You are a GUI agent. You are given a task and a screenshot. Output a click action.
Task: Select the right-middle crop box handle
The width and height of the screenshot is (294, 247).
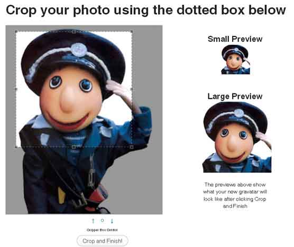tap(132, 89)
